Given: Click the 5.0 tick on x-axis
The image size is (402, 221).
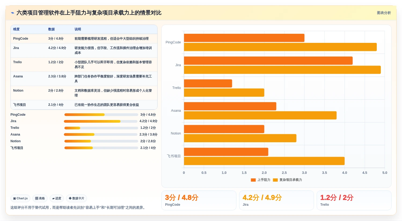Looking at the screenshot, I should [385, 173].
